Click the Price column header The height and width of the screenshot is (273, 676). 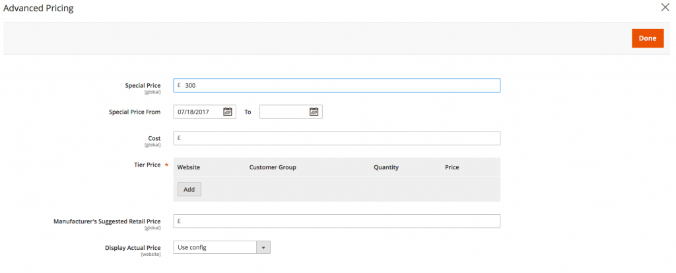(452, 167)
